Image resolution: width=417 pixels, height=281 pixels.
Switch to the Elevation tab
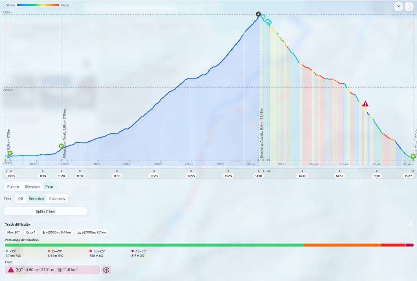tap(32, 186)
